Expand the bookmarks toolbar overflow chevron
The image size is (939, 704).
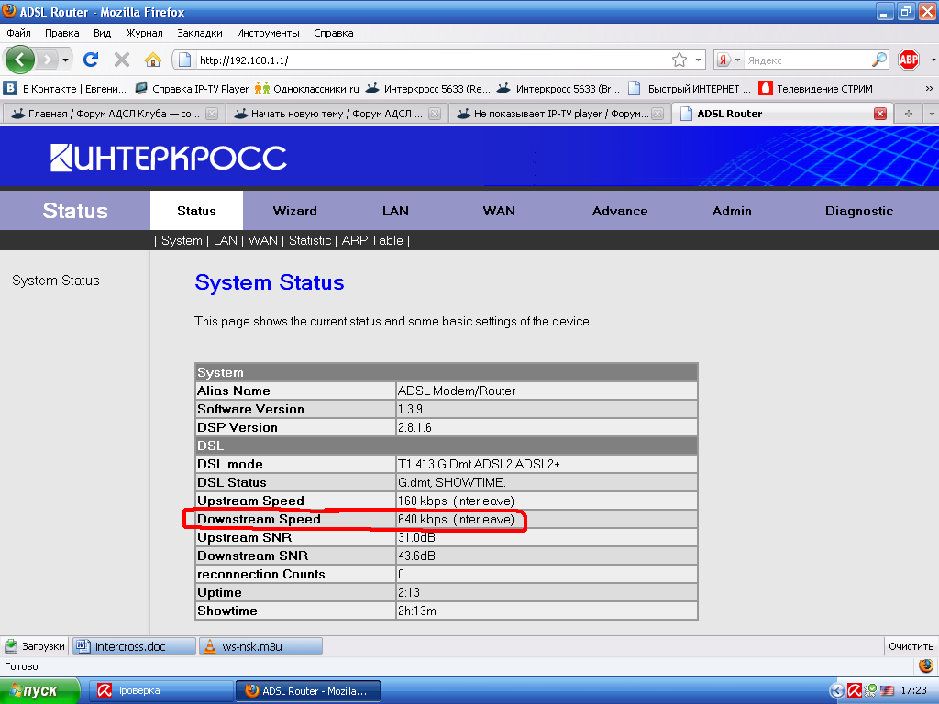coord(928,89)
